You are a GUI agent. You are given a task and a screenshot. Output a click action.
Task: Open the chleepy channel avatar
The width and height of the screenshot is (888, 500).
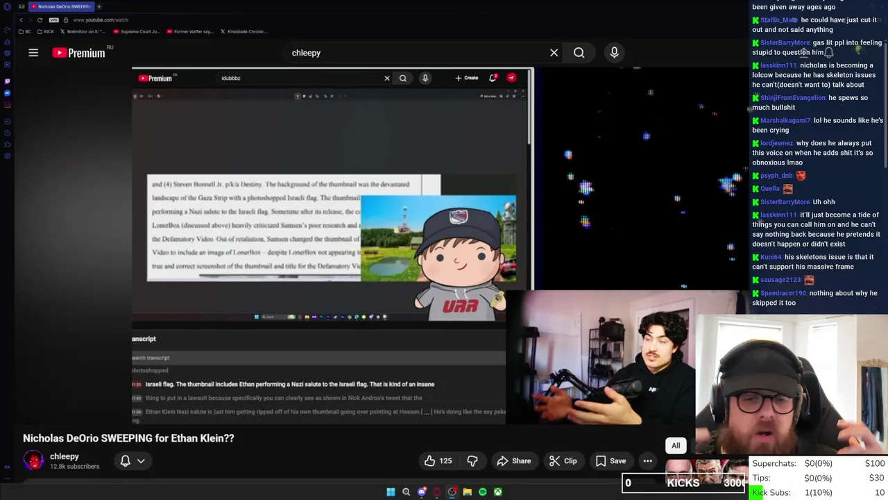pyautogui.click(x=33, y=460)
